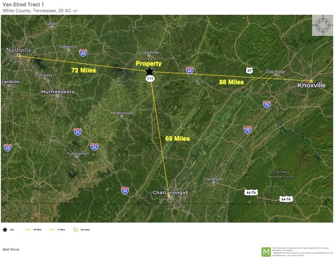Click the Matt Elrod name
The height and width of the screenshot is (258, 334).
point(11,249)
